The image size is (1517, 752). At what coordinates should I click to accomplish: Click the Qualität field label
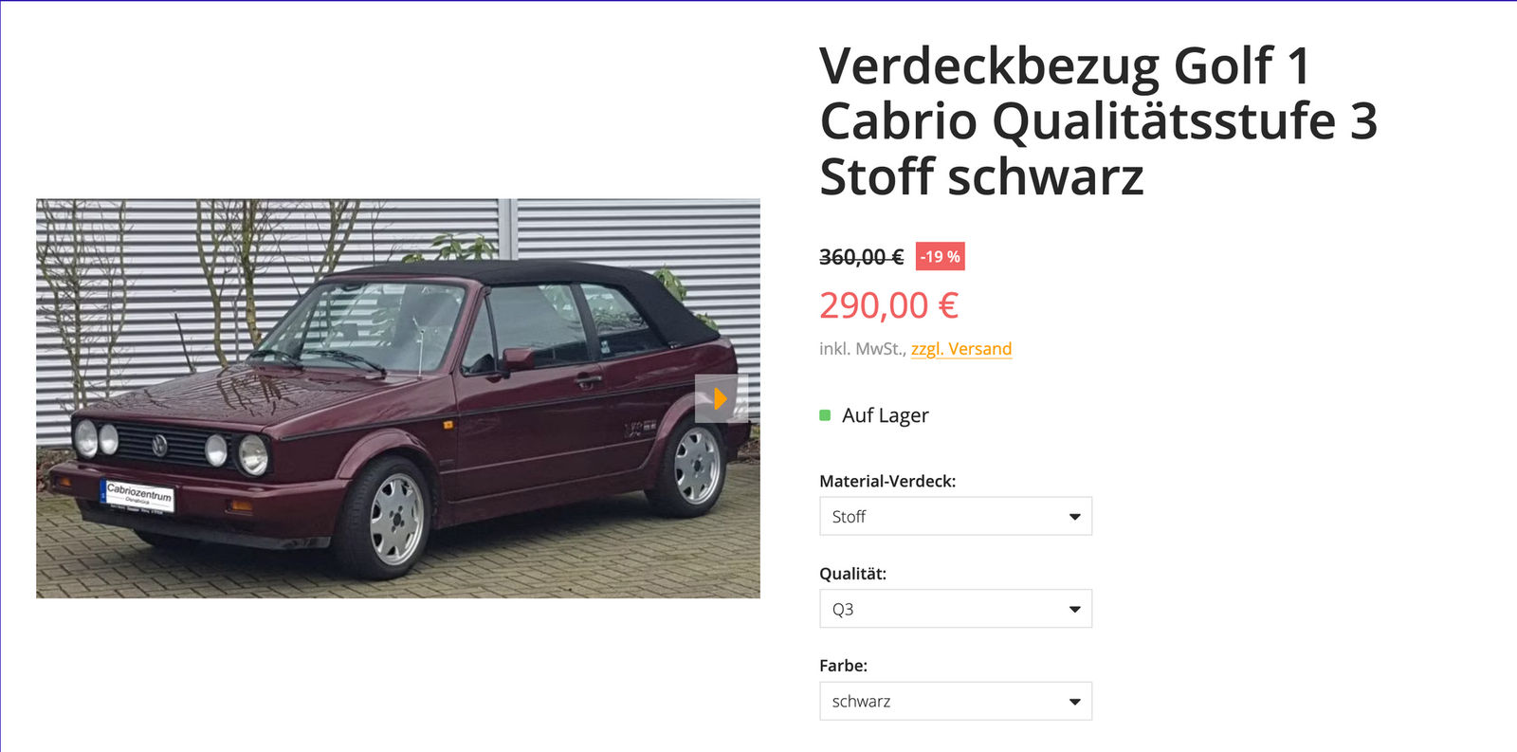coord(853,574)
